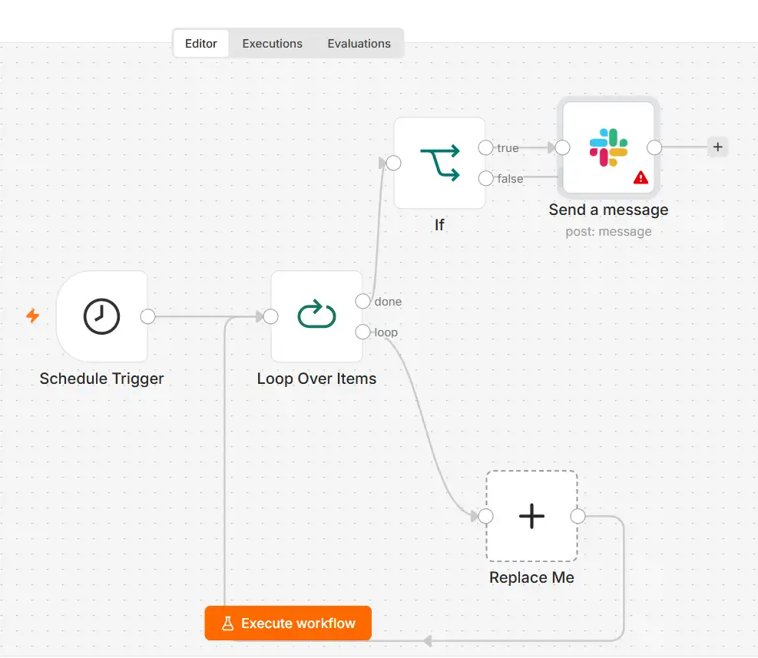Click the done output label
Image resolution: width=758 pixels, height=658 pixels.
tap(388, 302)
